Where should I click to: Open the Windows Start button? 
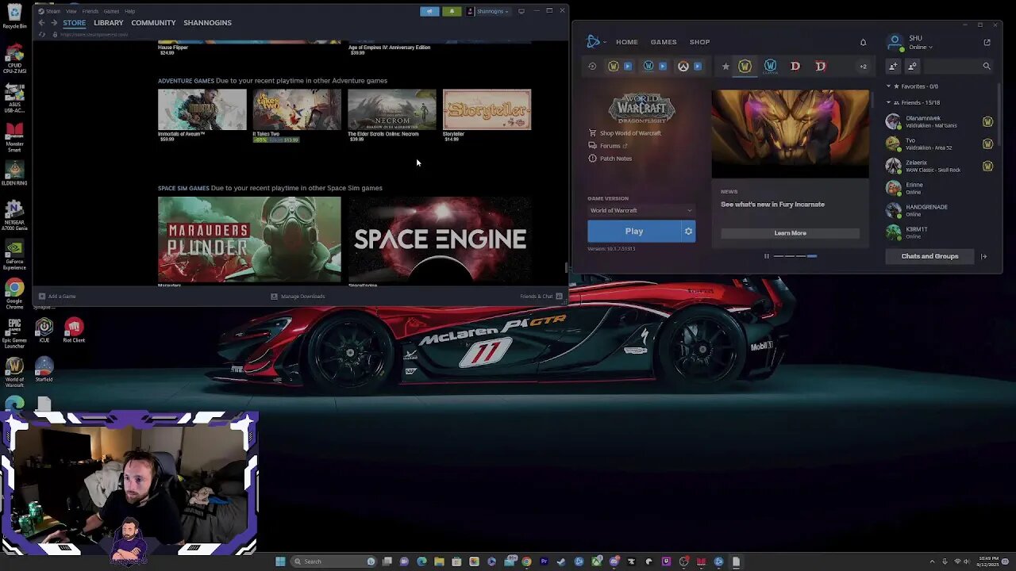pos(280,561)
